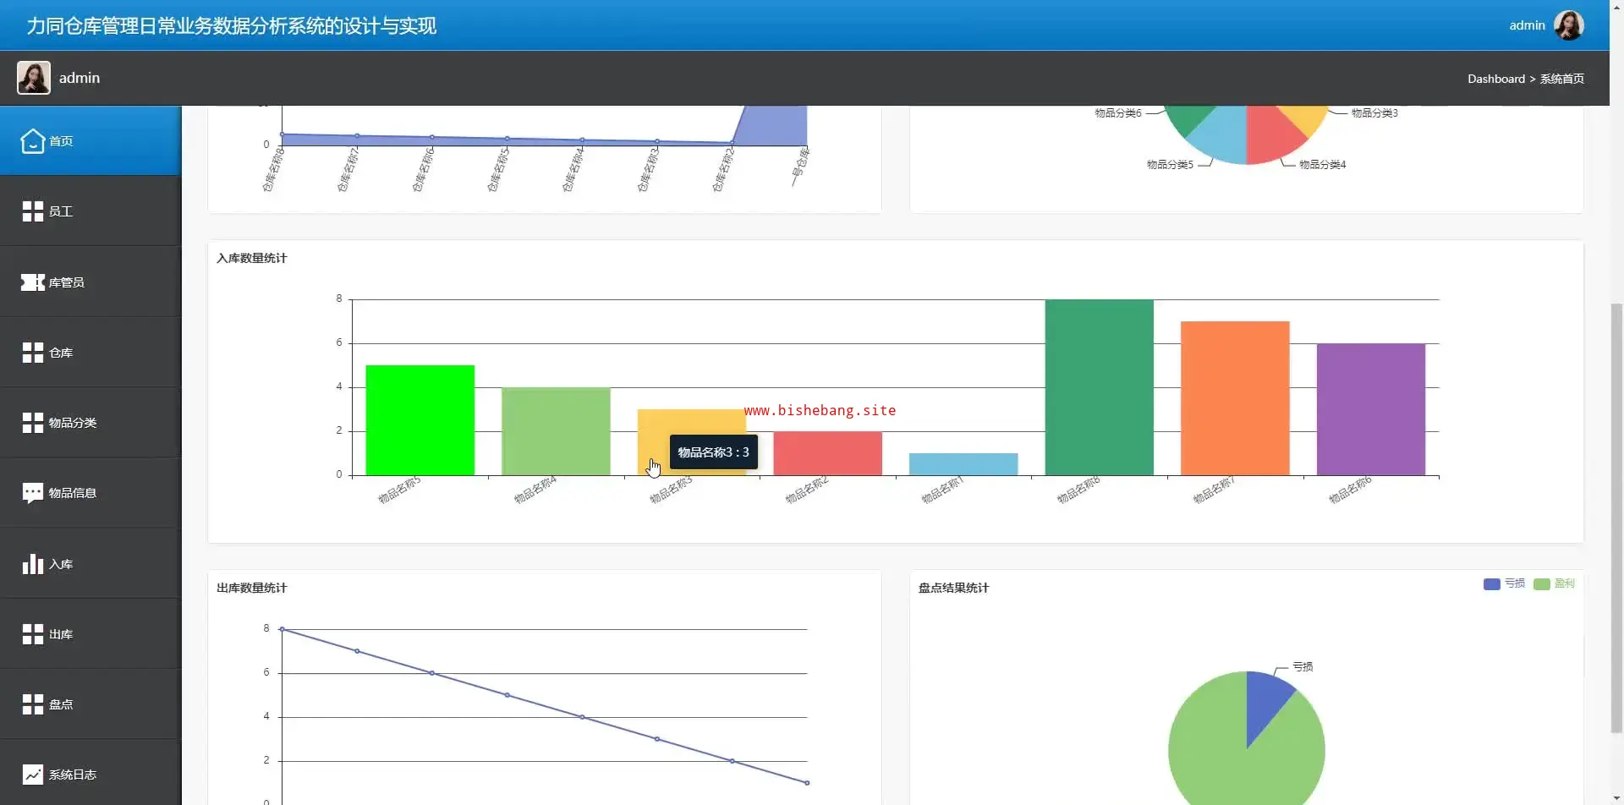The image size is (1624, 805).
Task: Click the bright green 物品名称5 bar
Action: pyautogui.click(x=420, y=420)
